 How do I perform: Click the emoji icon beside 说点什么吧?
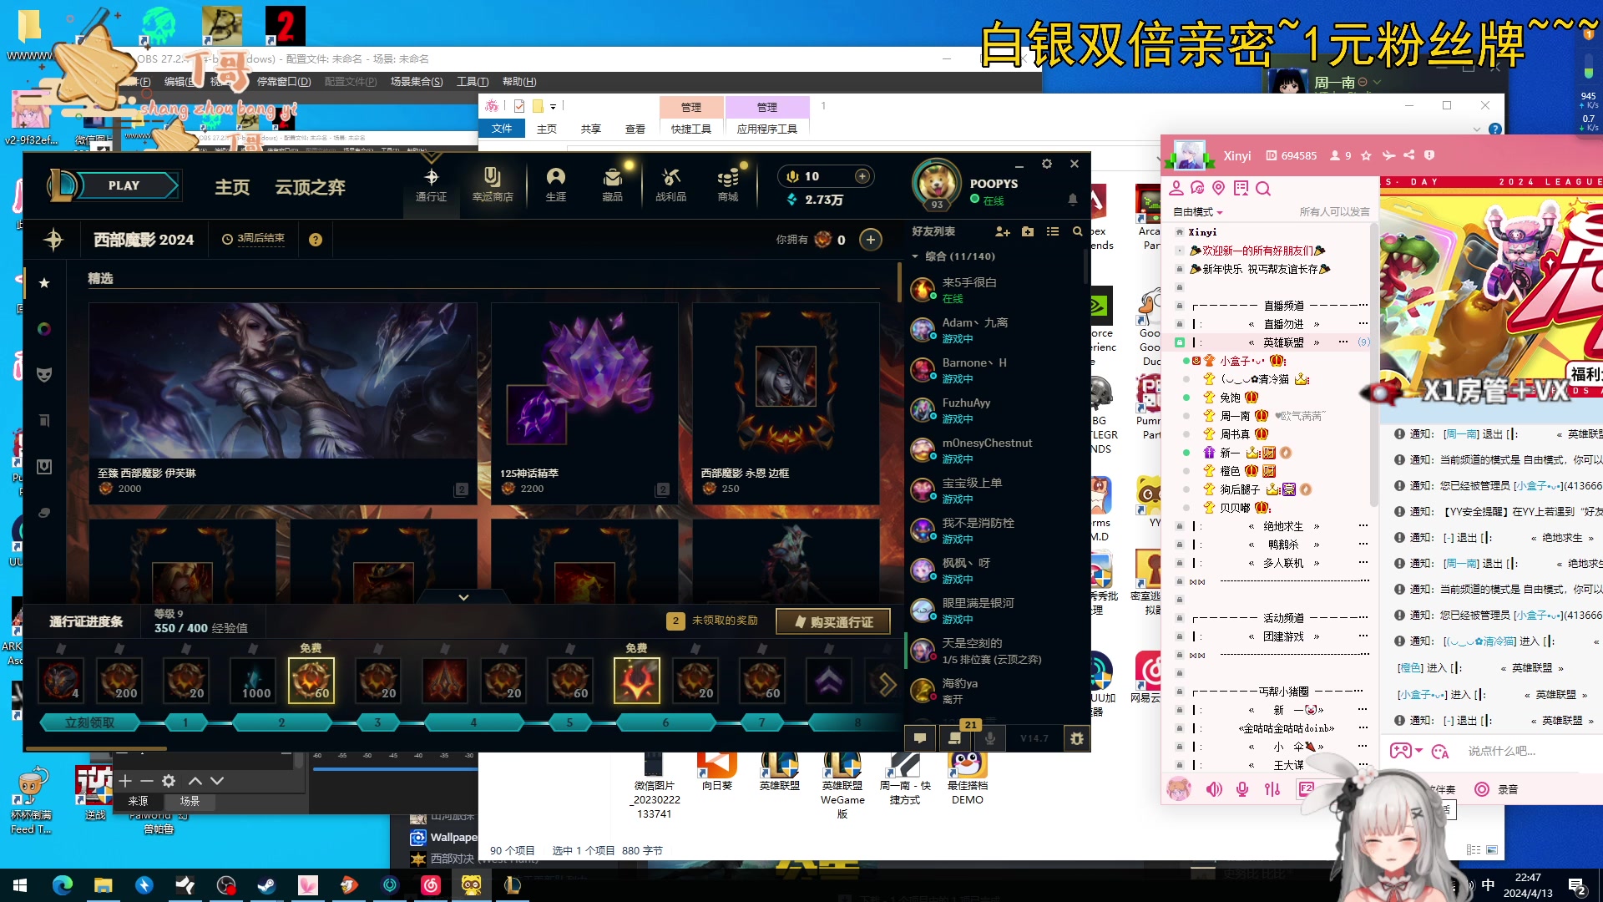(x=1440, y=752)
